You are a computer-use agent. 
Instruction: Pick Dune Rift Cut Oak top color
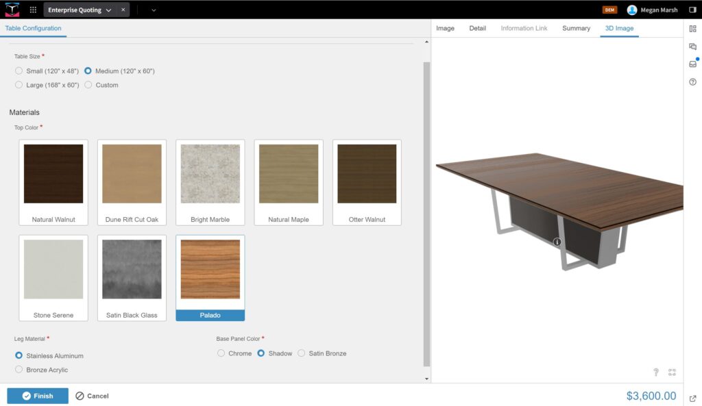[x=132, y=182]
